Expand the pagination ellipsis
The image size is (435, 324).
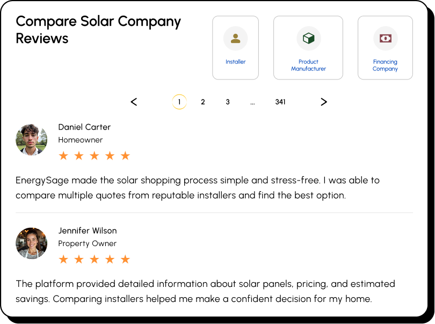(252, 103)
